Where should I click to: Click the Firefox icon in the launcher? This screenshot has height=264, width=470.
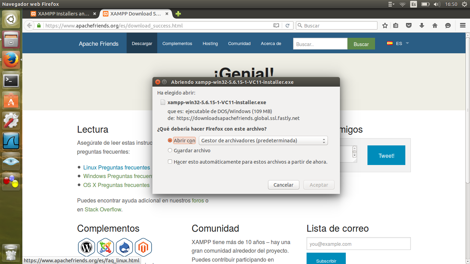11,60
